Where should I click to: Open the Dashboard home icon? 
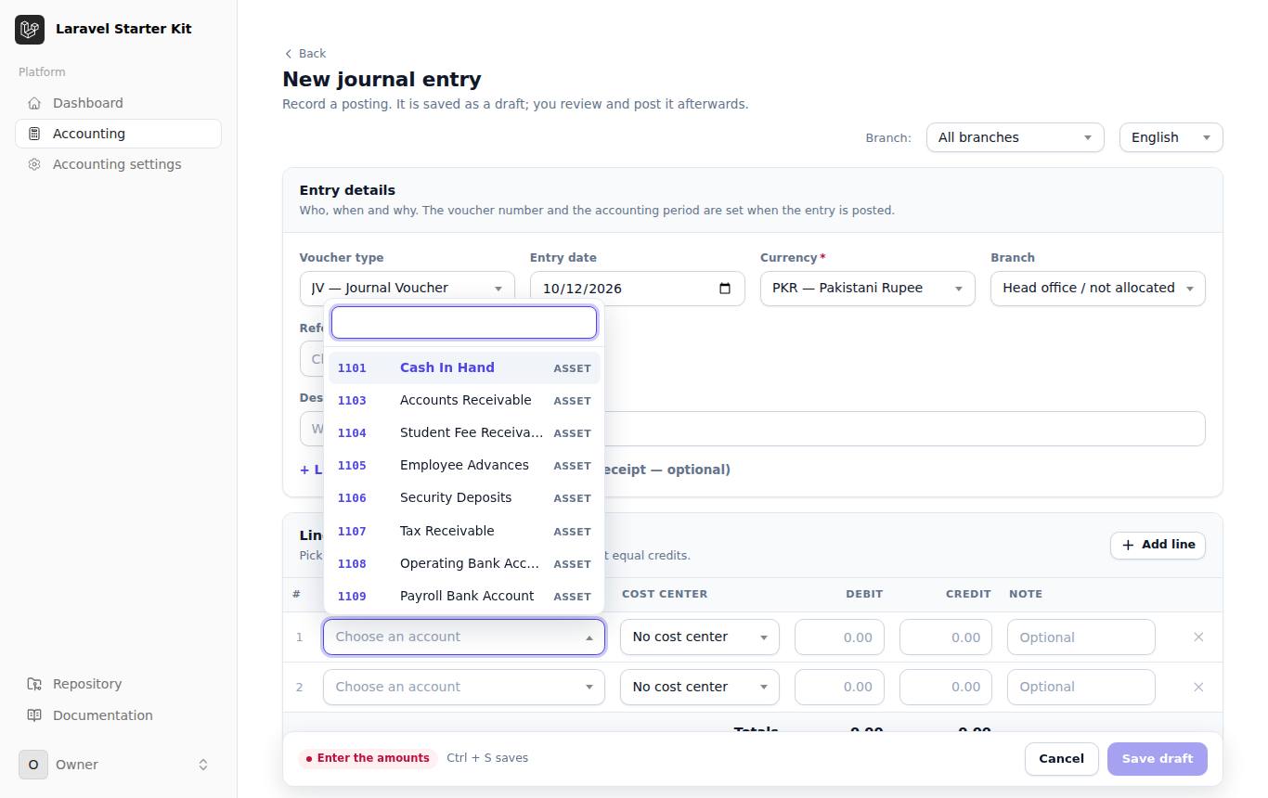coord(34,103)
